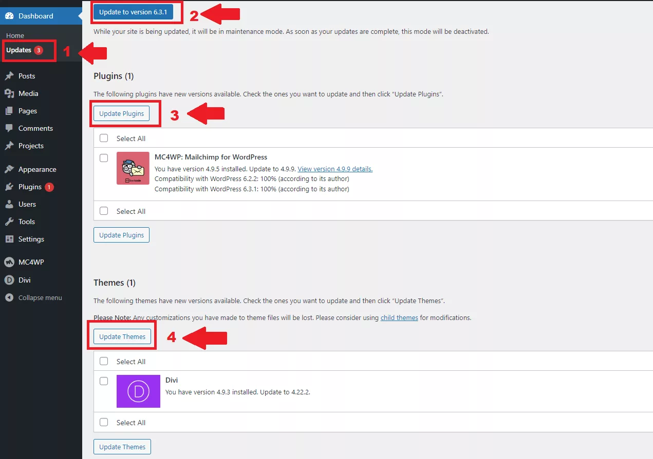Open View version 4.9.9 details link
This screenshot has width=653, height=459.
(x=335, y=169)
